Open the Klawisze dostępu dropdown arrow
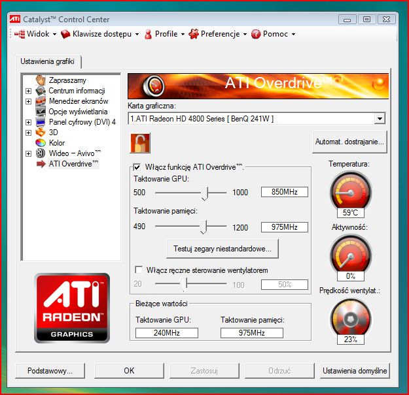Viewport: 409px width, 395px height. [137, 34]
